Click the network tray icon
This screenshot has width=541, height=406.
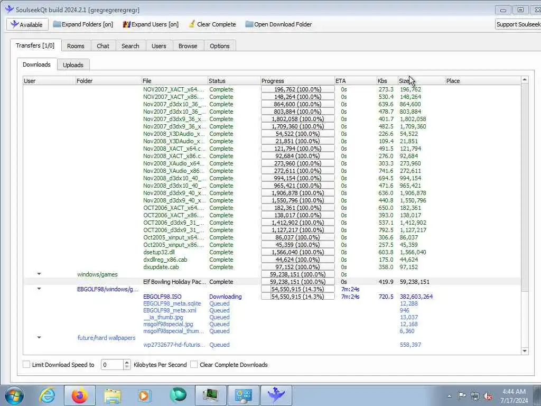point(475,396)
